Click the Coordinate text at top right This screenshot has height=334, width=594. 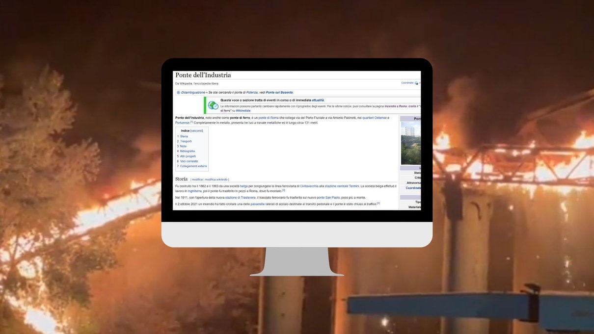click(407, 83)
